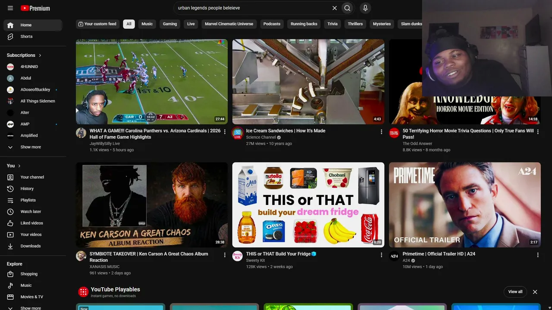The width and height of the screenshot is (552, 310).
Task: Play the Primetime official trailer thumbnail
Action: (465, 205)
